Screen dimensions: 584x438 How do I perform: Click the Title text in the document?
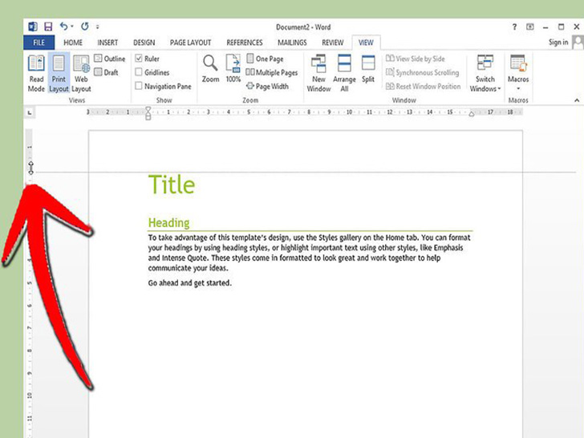172,185
